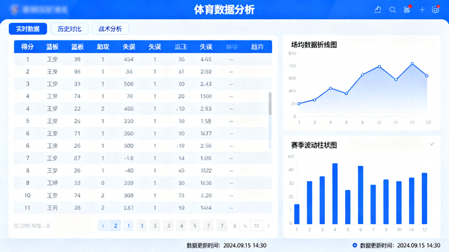This screenshot has height=252, width=449.
Task: Click cell value 7.59 in row 5
Action: tap(206, 121)
